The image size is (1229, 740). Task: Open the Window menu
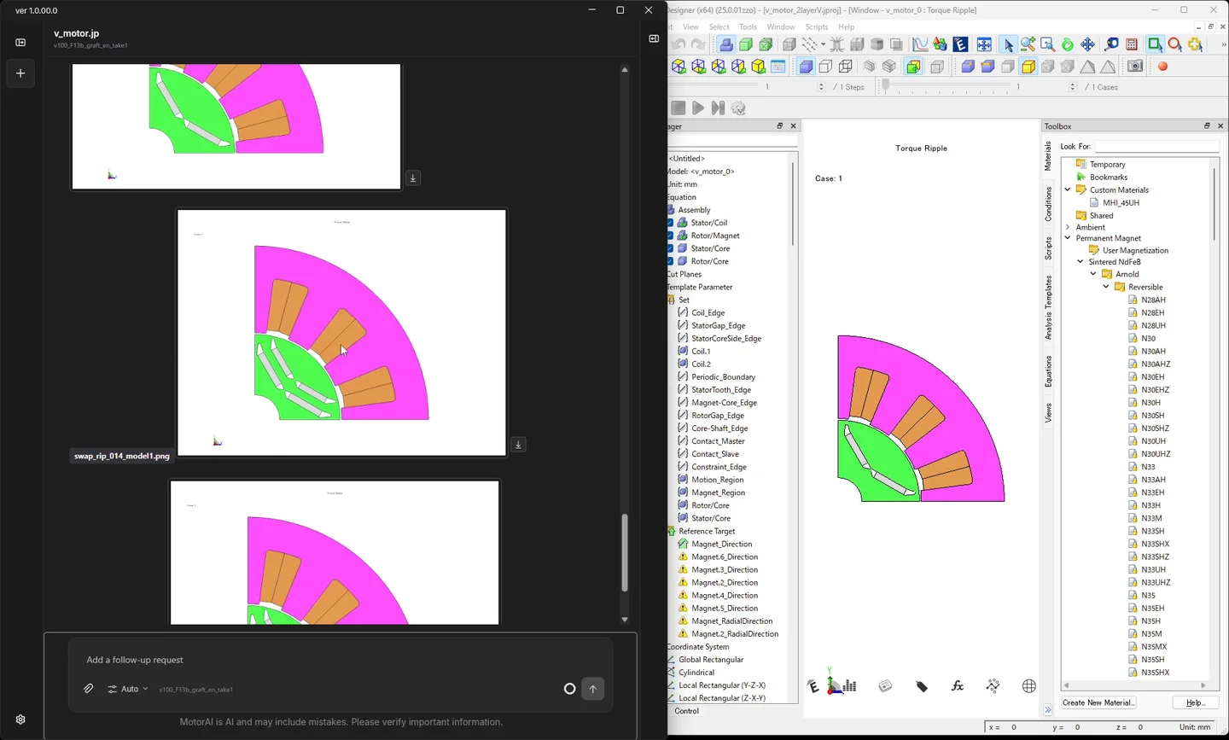pos(781,26)
